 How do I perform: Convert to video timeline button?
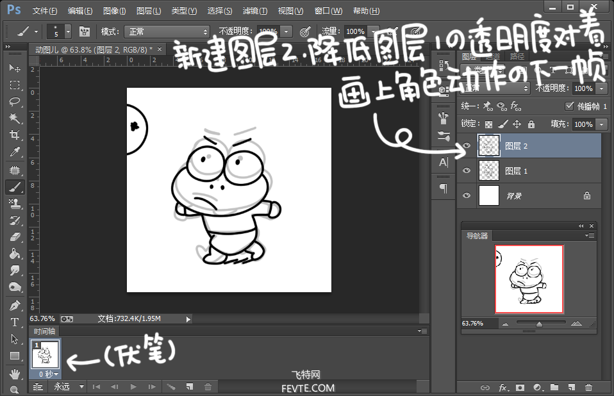coord(38,387)
